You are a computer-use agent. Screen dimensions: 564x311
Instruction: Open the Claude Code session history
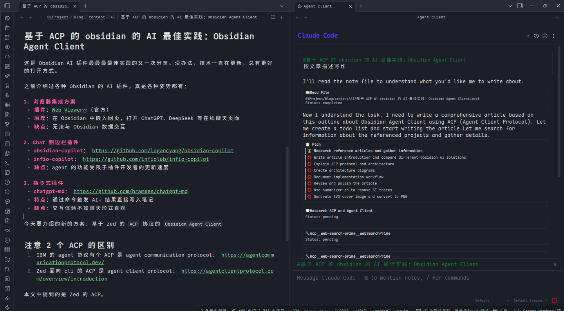pyautogui.click(x=537, y=36)
